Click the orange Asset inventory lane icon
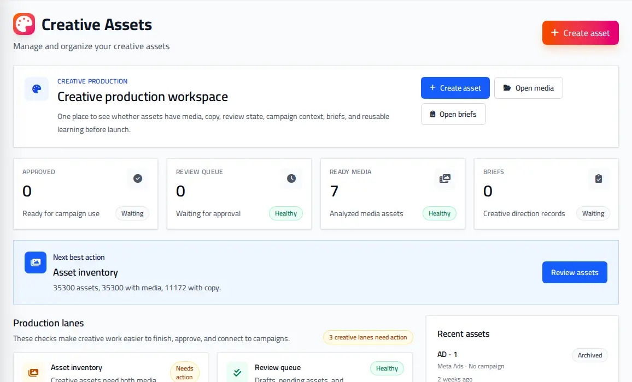The image size is (632, 382). pyautogui.click(x=33, y=372)
